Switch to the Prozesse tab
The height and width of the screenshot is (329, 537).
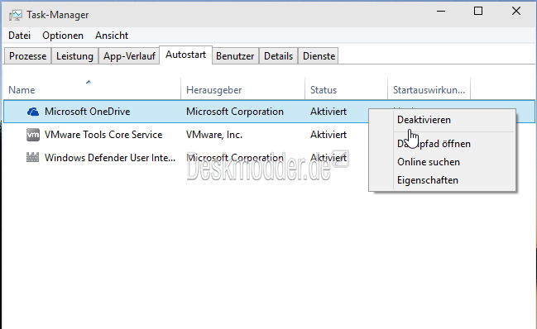click(x=28, y=56)
